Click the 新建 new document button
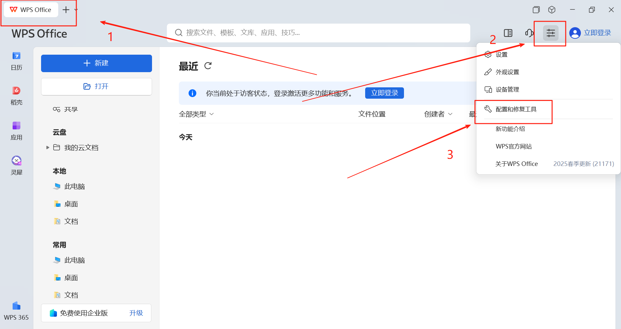The height and width of the screenshot is (329, 621). coord(96,63)
